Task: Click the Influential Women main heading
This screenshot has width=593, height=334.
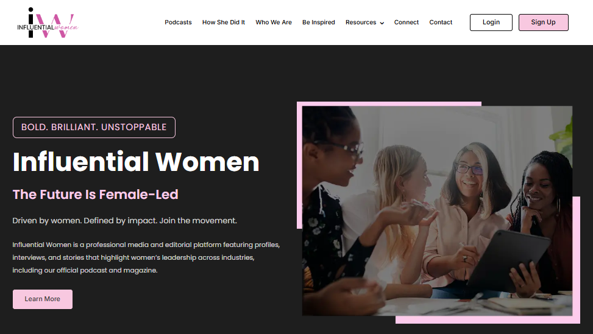Action: (x=136, y=162)
